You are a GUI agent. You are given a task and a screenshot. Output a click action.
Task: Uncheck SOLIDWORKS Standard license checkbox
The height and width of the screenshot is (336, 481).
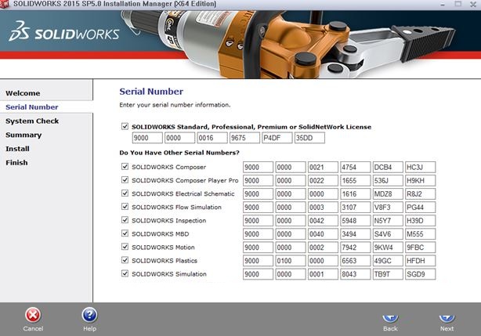125,126
